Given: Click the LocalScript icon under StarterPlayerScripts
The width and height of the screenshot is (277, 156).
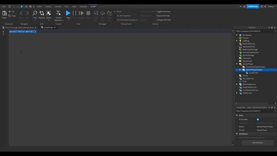Looking at the screenshot, I should [x=247, y=73].
